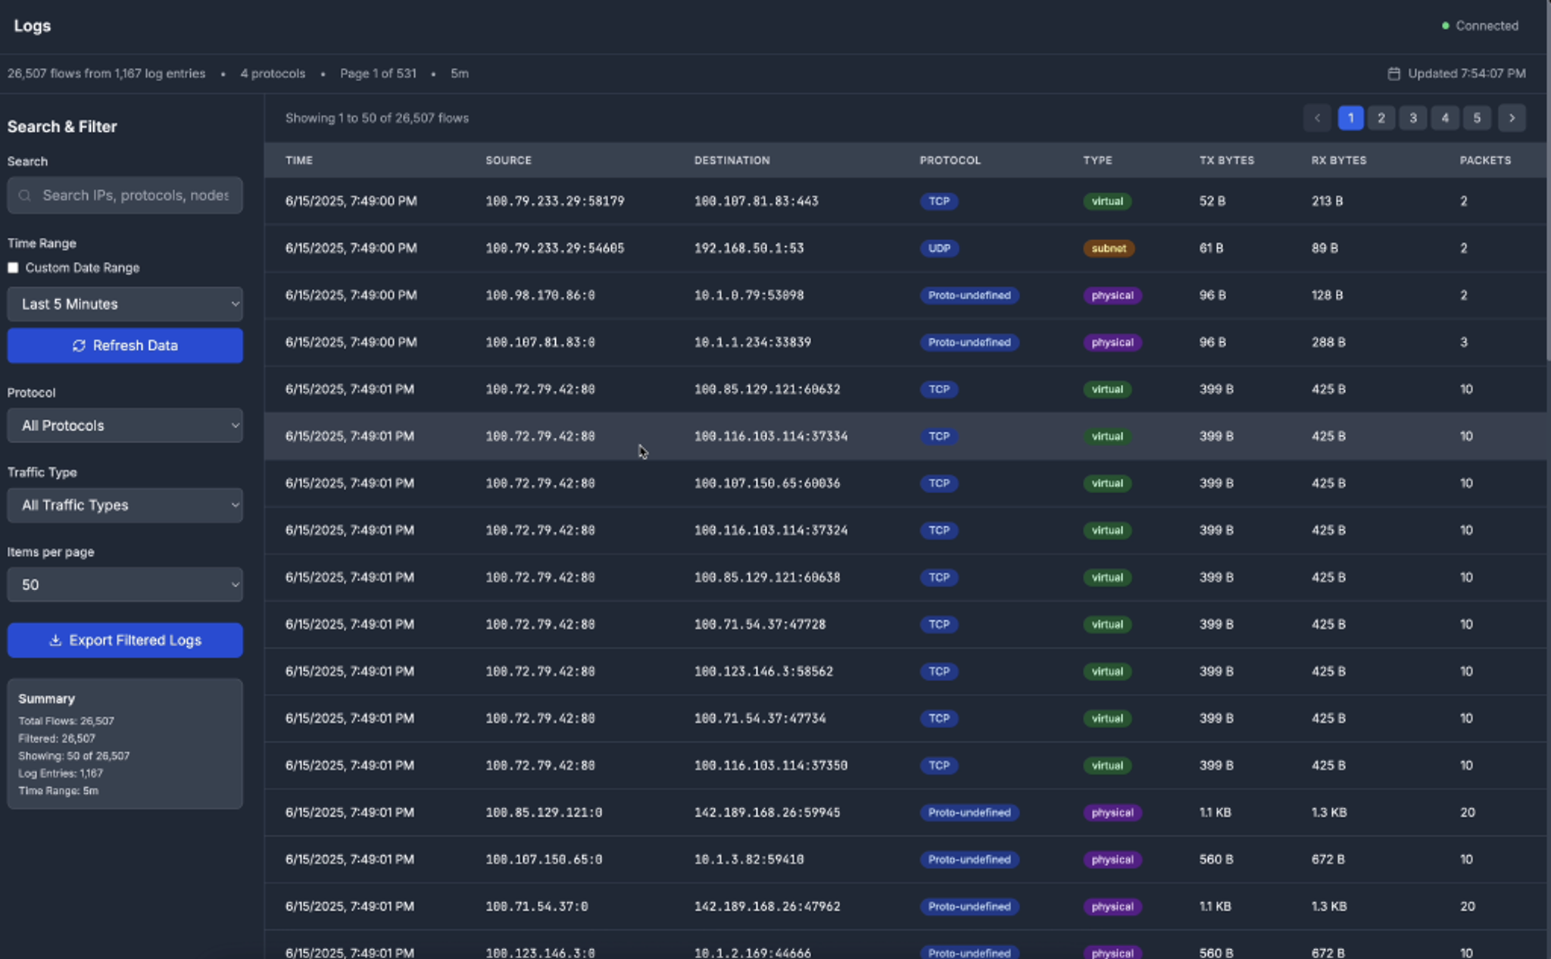1551x959 pixels.
Task: Change Items per page dropdown from 50
Action: click(125, 585)
